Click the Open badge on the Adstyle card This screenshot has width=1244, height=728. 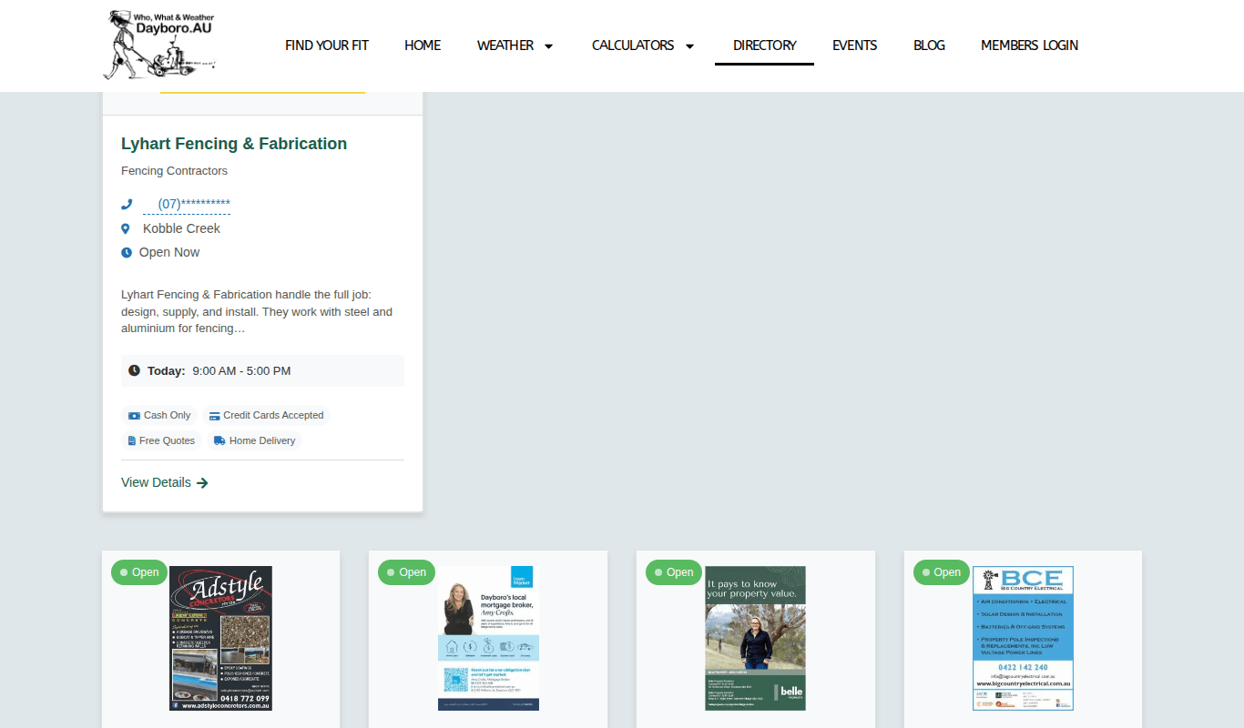tap(139, 572)
